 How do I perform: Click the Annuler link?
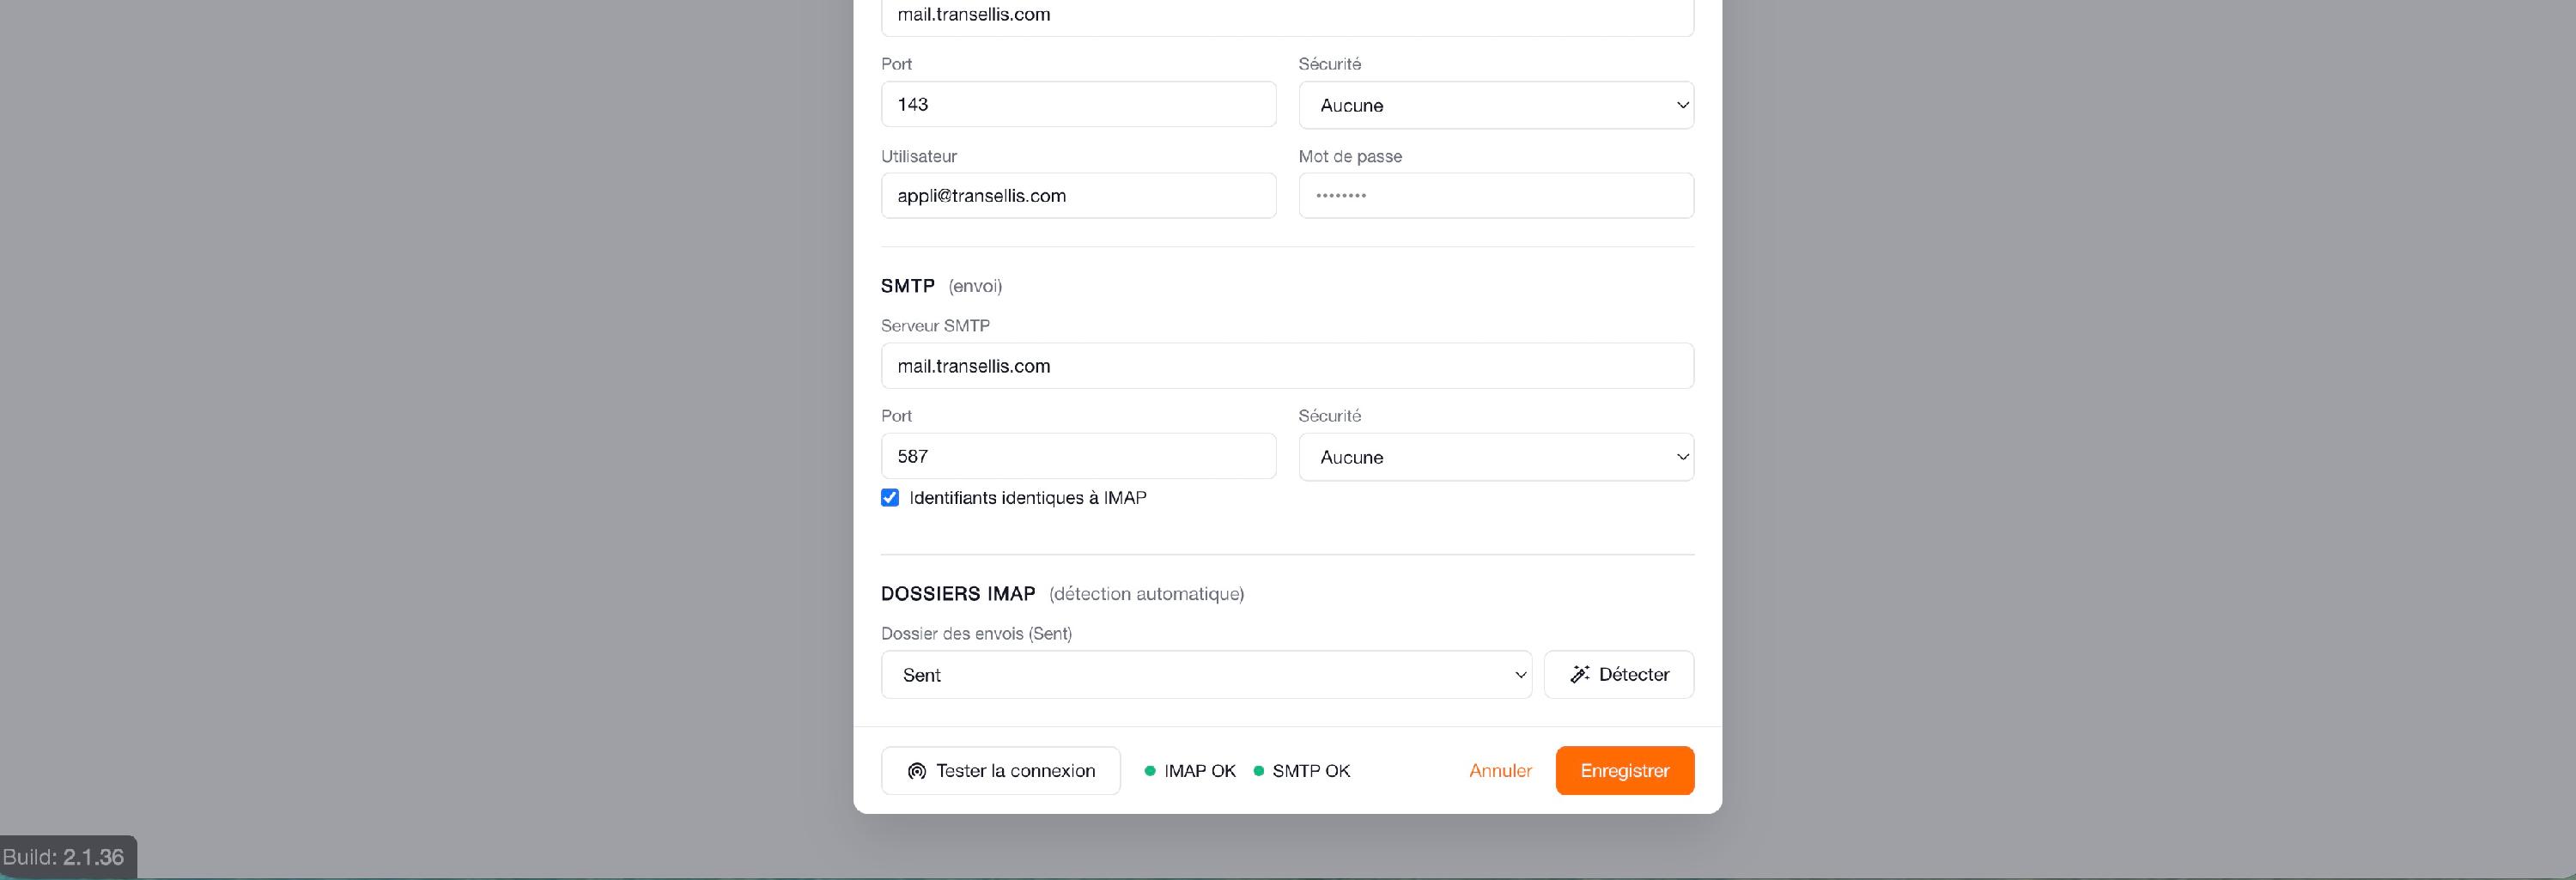pos(1500,771)
